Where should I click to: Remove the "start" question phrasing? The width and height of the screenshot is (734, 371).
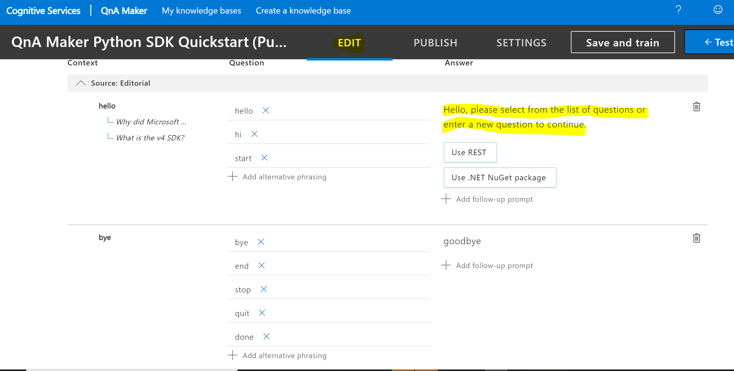point(264,158)
